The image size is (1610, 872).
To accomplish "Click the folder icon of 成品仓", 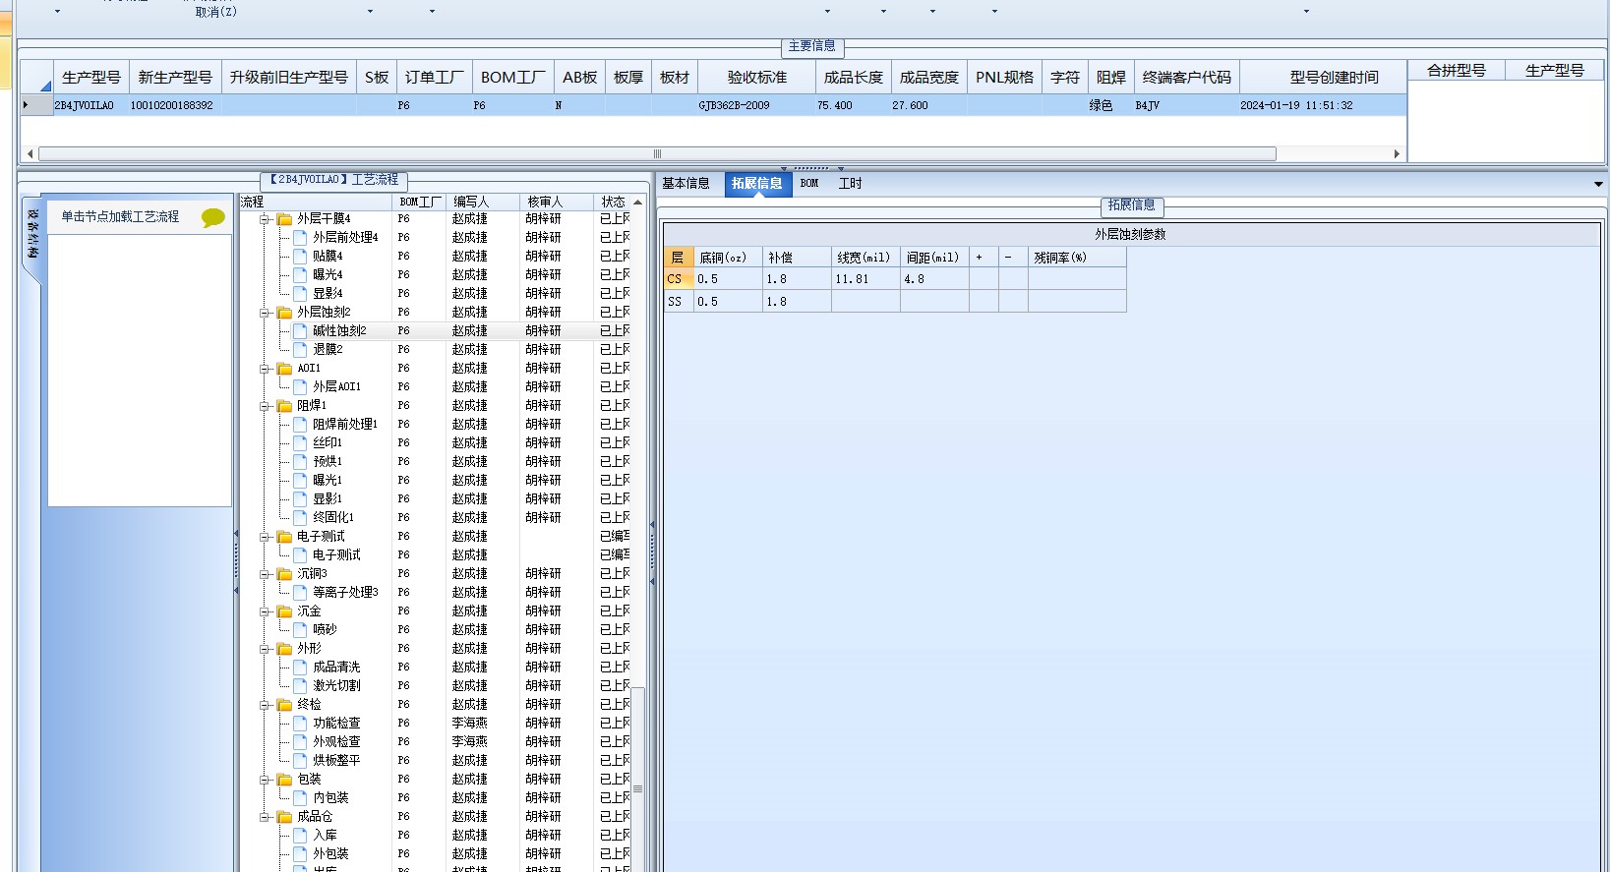I will 284,817.
